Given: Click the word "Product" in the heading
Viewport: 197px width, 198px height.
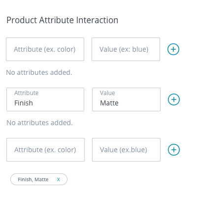Looking at the screenshot, I should pos(22,20).
